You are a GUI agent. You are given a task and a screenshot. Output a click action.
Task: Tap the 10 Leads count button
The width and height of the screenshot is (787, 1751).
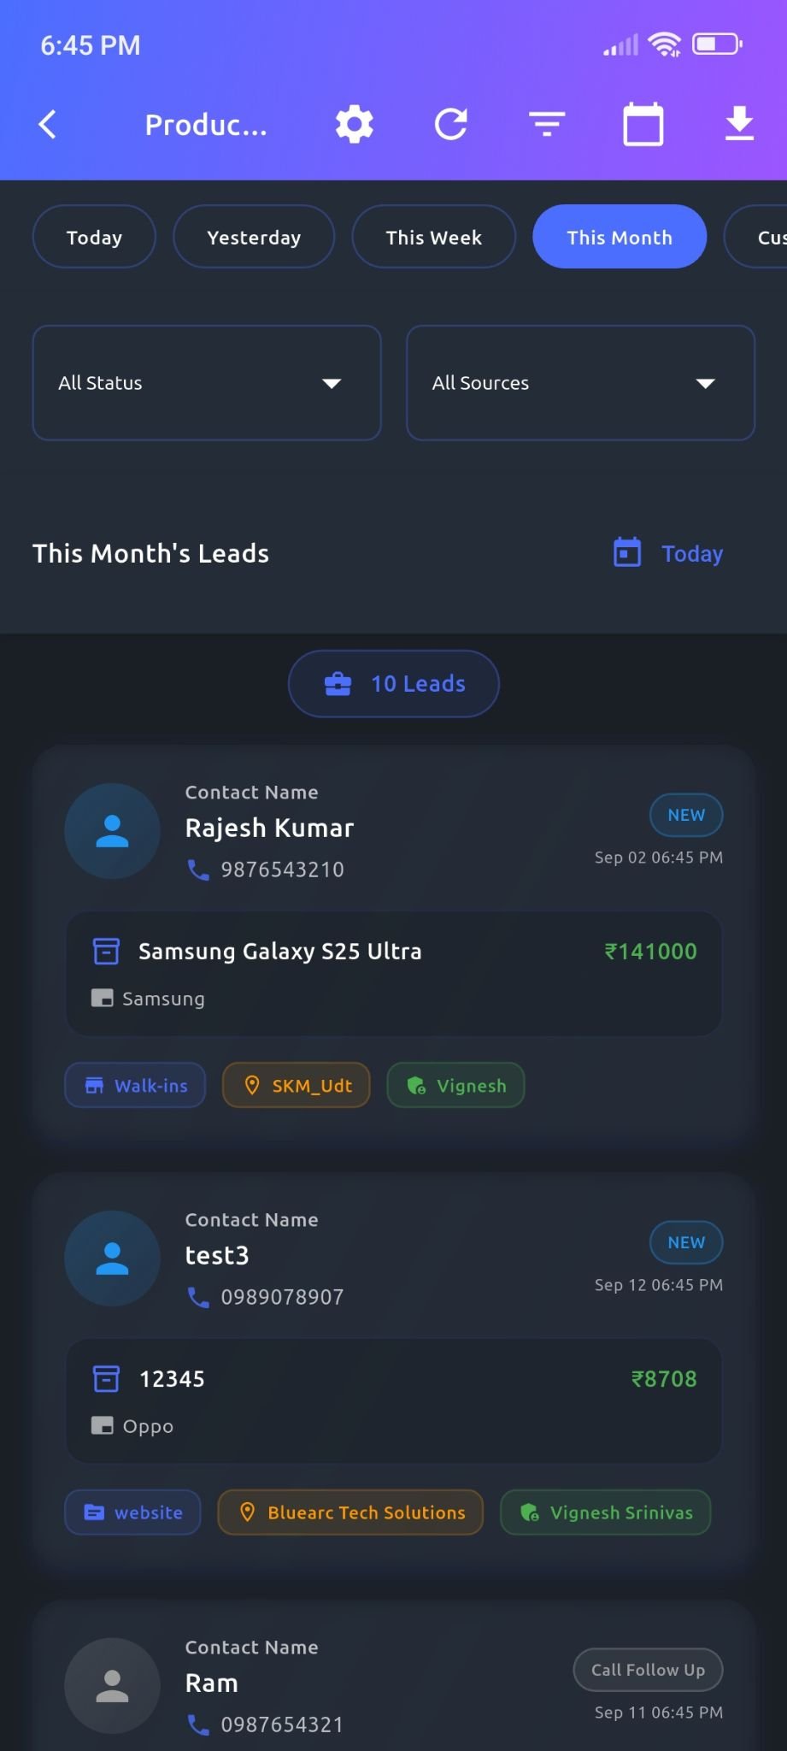pyautogui.click(x=394, y=684)
